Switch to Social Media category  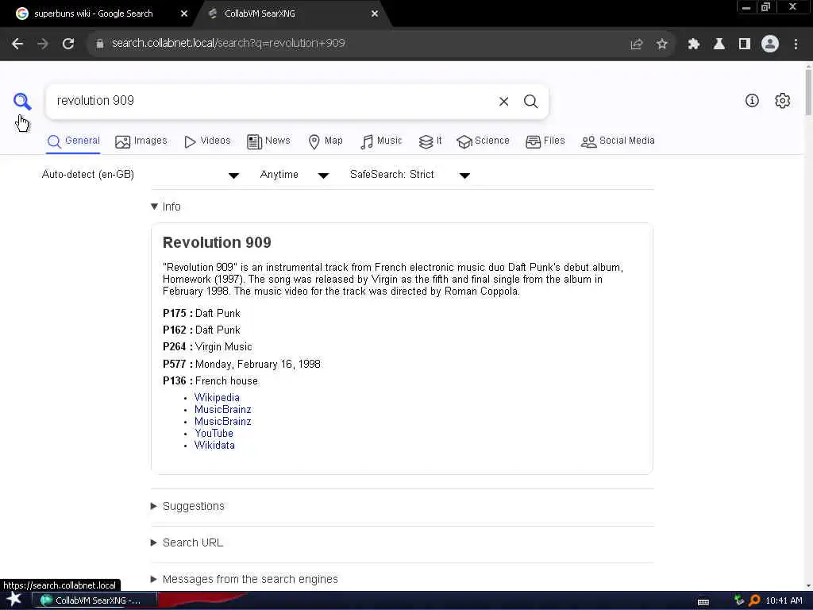tap(618, 141)
